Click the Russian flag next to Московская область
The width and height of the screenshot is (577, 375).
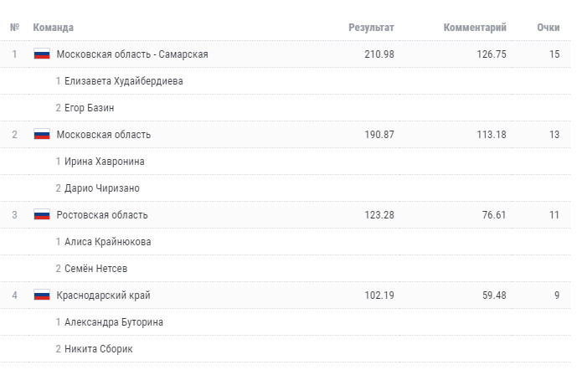[x=42, y=135]
